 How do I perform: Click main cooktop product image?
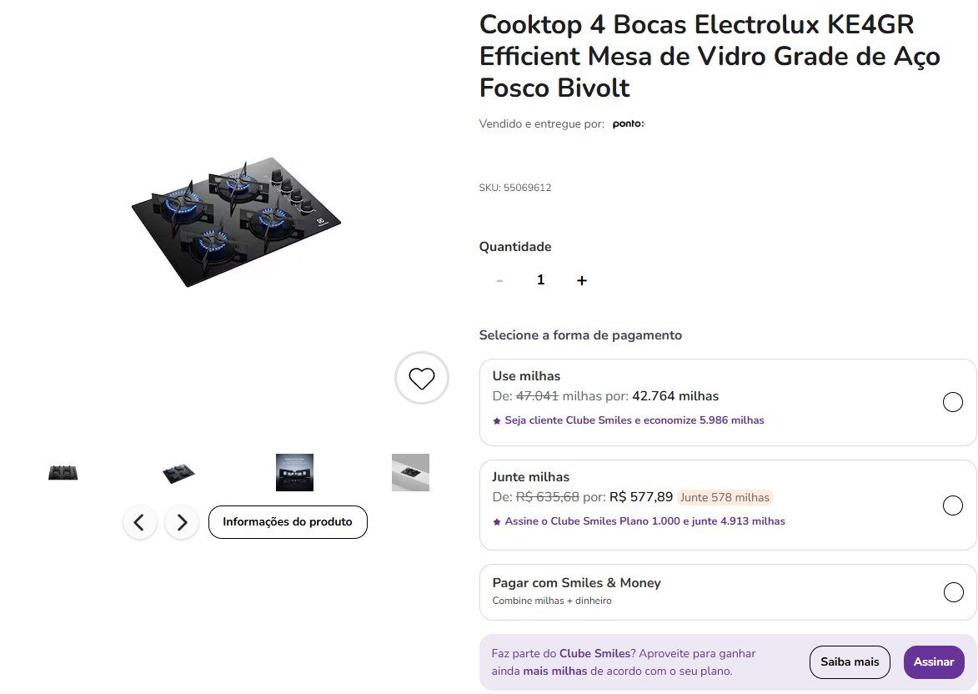point(236,222)
